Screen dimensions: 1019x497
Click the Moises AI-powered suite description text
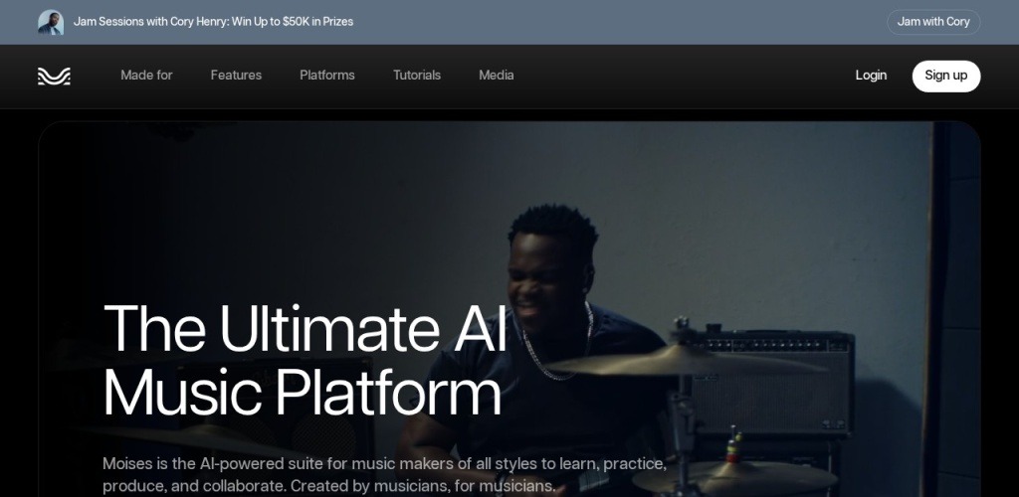click(384, 475)
